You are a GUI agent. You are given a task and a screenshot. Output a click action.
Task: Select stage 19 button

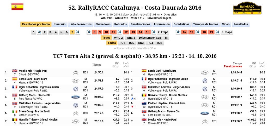[x=211, y=32]
